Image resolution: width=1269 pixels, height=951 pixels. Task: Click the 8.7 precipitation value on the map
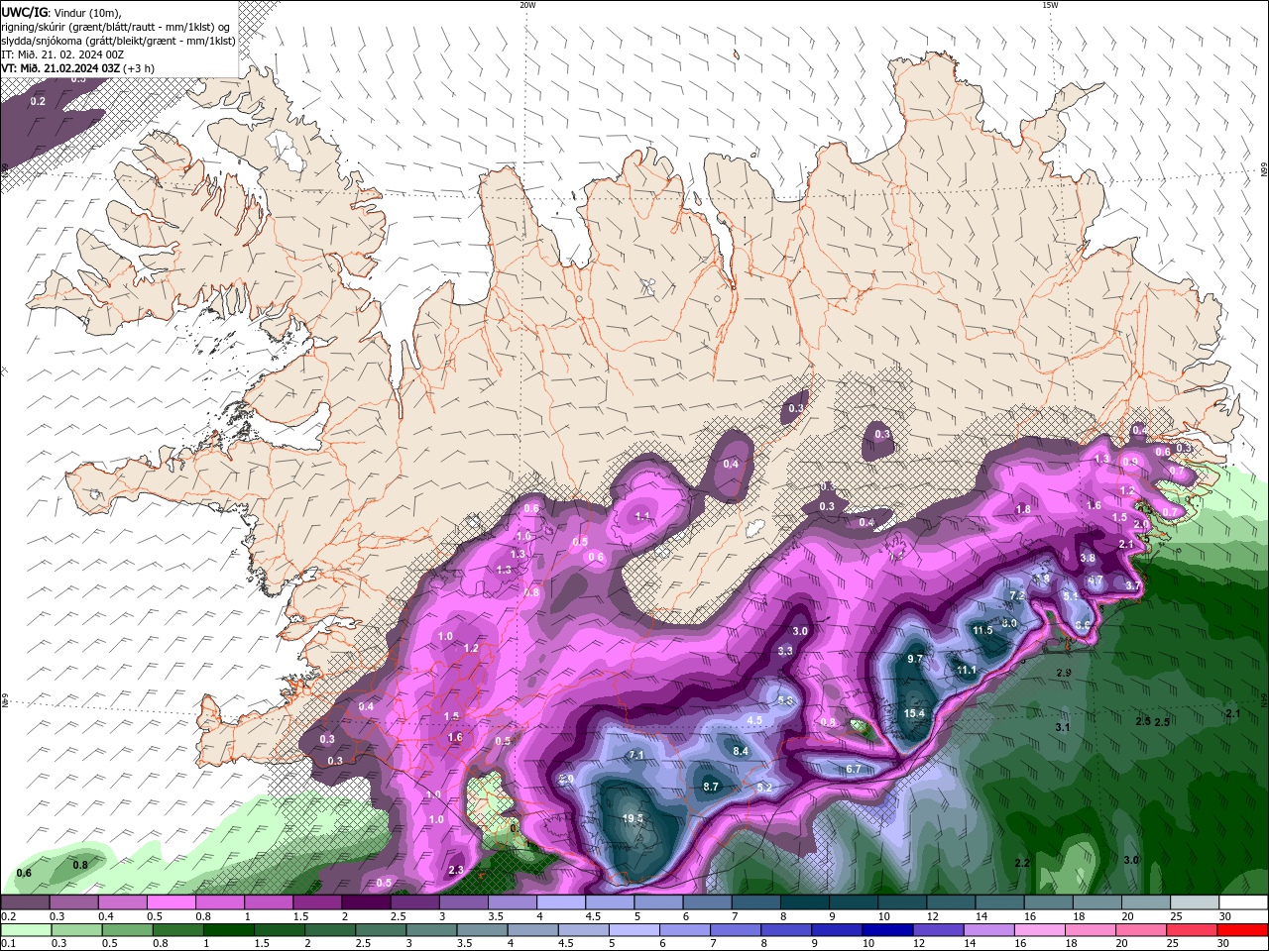(711, 787)
